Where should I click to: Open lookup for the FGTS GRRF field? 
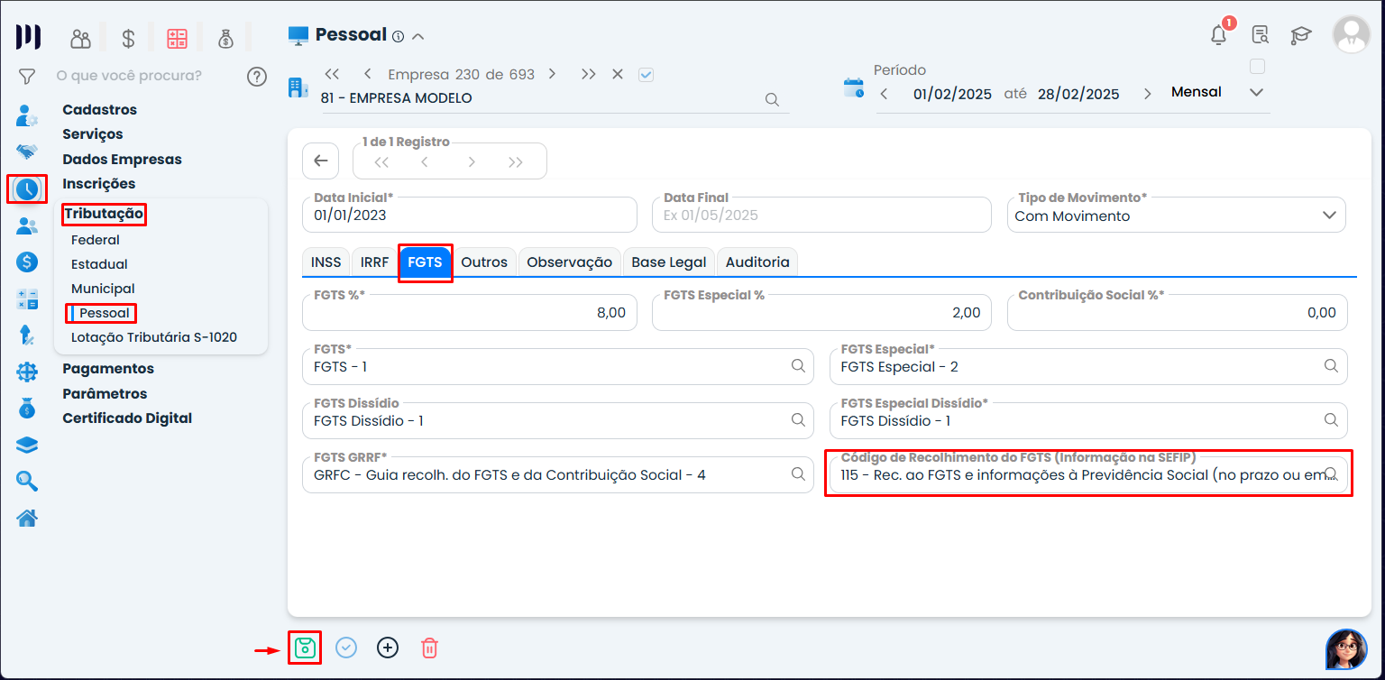coord(798,474)
